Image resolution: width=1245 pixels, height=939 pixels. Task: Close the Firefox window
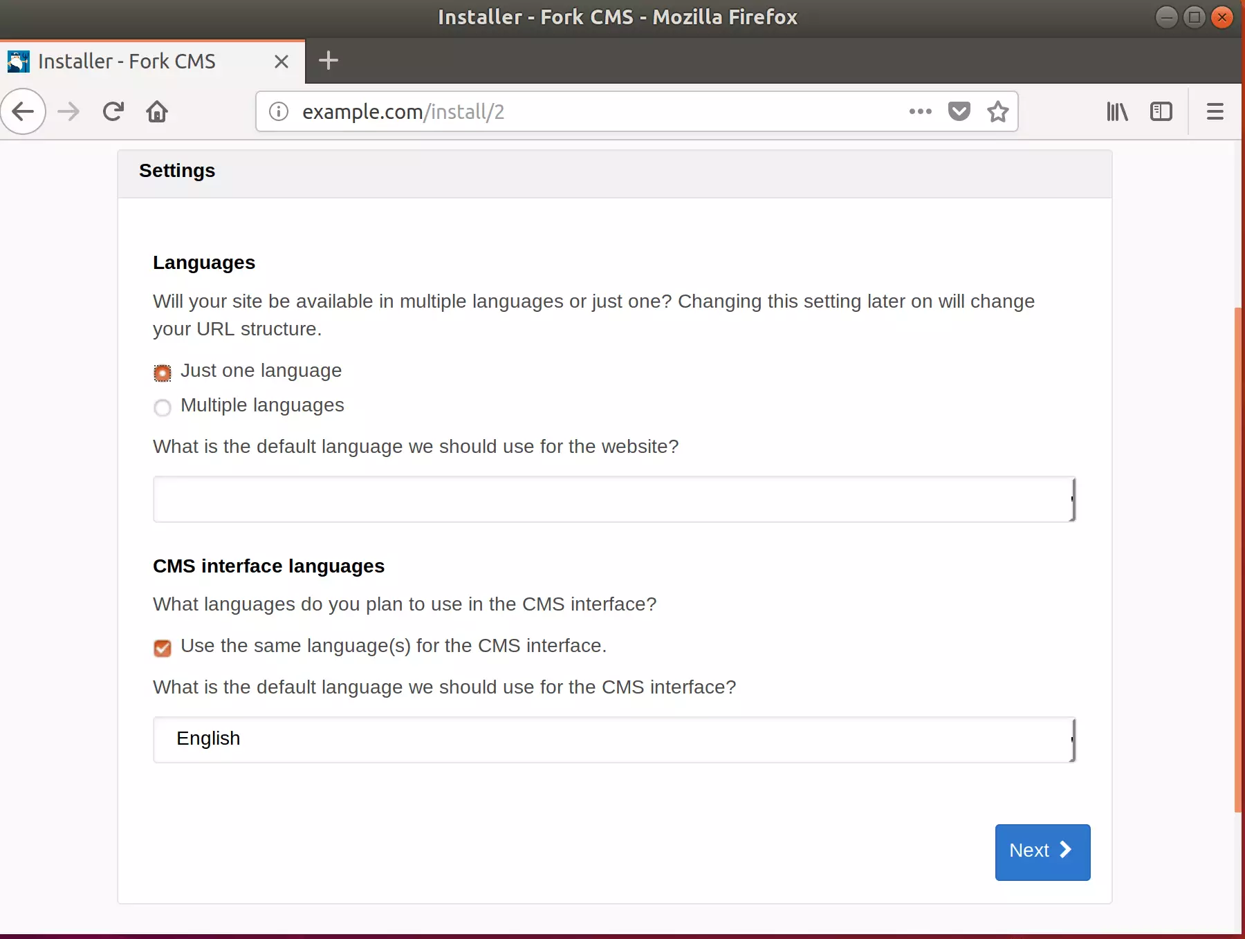pyautogui.click(x=1222, y=17)
